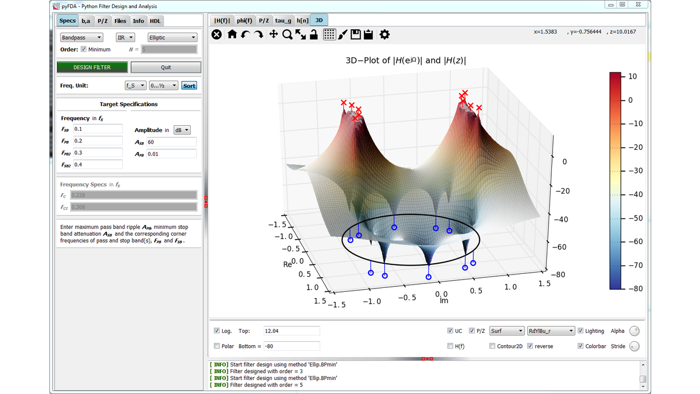Click the save figure floppy icon
This screenshot has height=394, width=700.
point(356,35)
